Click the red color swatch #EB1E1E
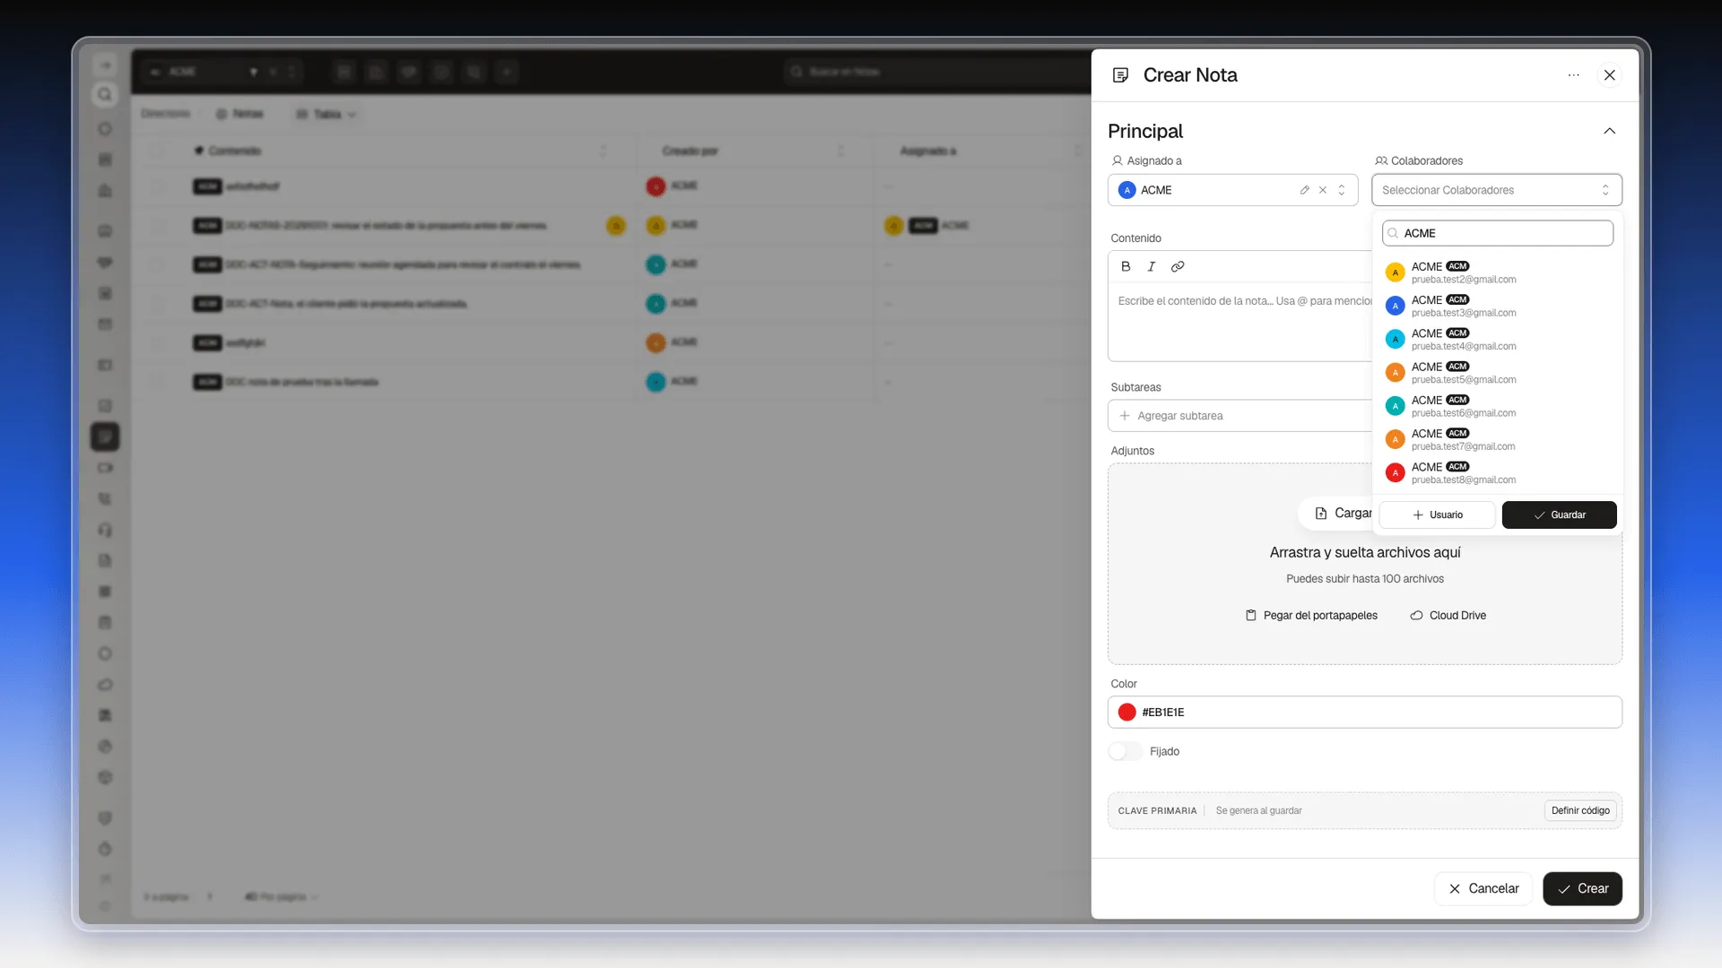This screenshot has height=968, width=1722. click(1127, 713)
